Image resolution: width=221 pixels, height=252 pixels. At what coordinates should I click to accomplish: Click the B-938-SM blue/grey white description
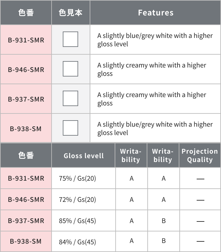[x=155, y=129]
